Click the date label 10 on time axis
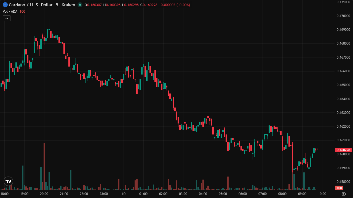 (124, 194)
